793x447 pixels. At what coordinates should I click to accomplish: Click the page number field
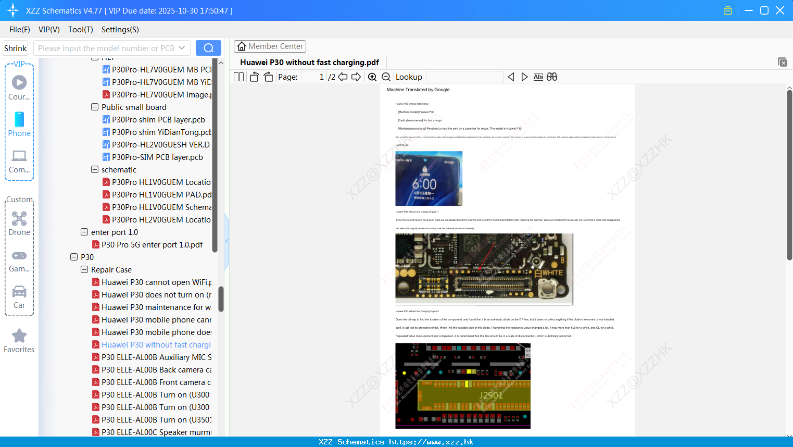click(314, 77)
